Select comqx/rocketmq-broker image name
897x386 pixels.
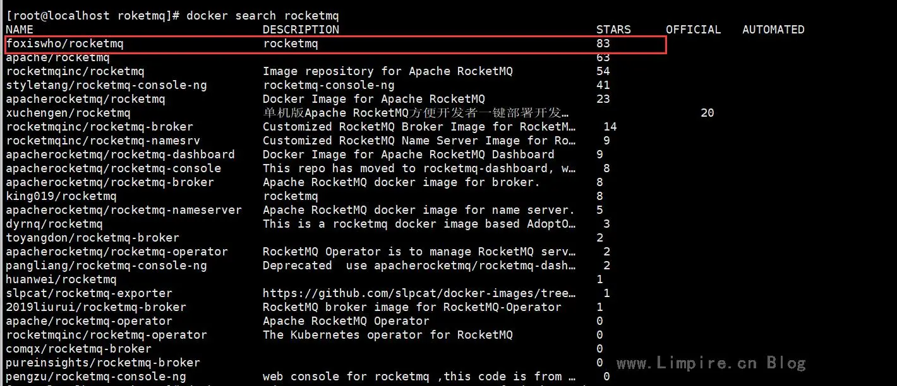(x=78, y=349)
